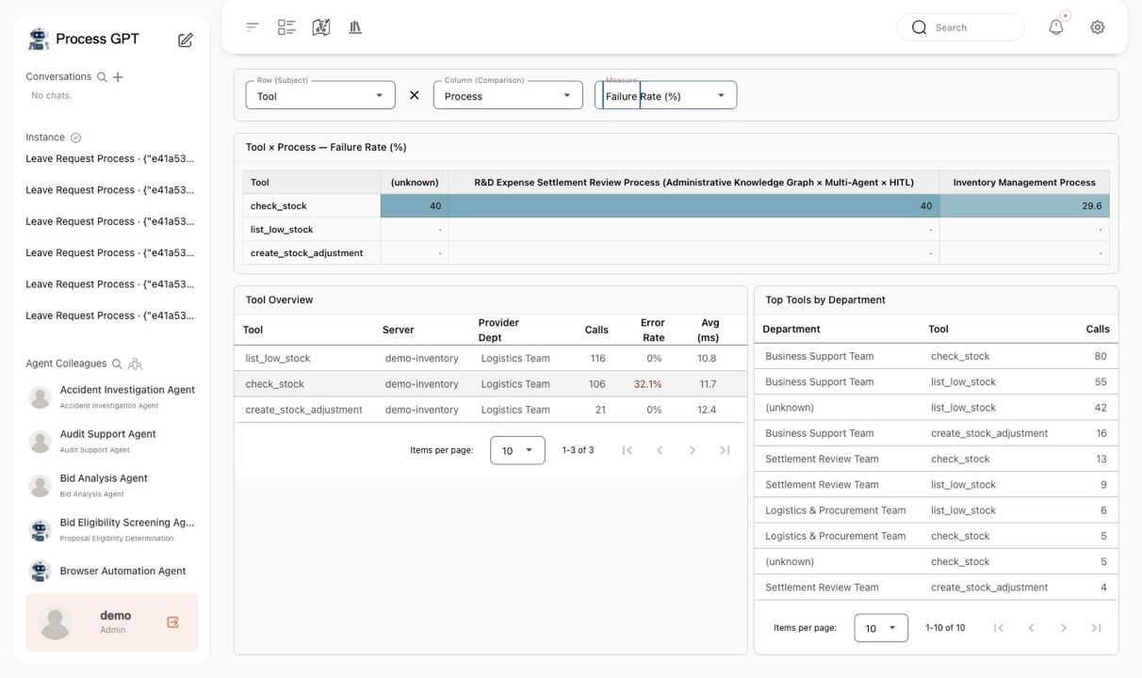This screenshot has width=1142, height=678.
Task: Open the Column (Comparison) Process dropdown
Action: [x=508, y=95]
